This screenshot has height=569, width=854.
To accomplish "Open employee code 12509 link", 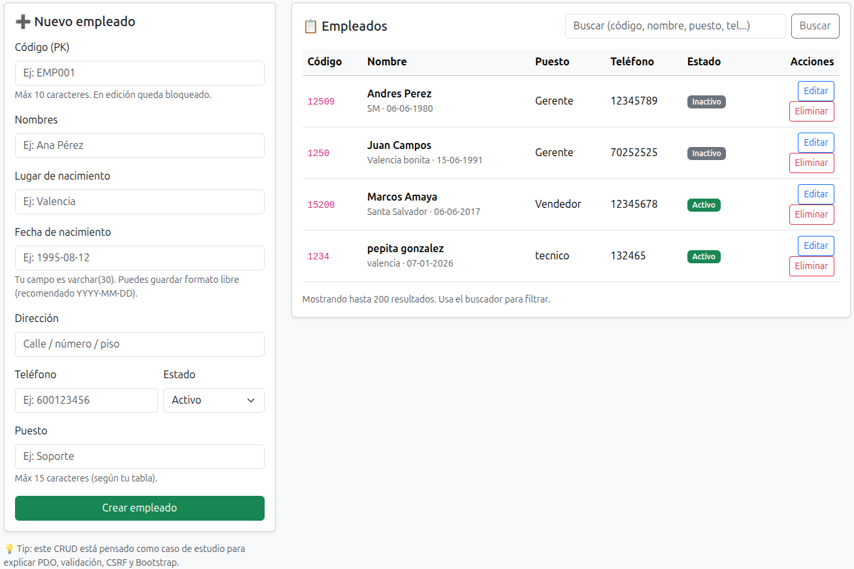I will tap(320, 101).
